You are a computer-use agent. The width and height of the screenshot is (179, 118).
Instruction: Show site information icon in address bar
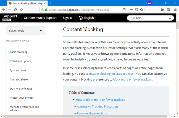pyautogui.click(x=43, y=10)
